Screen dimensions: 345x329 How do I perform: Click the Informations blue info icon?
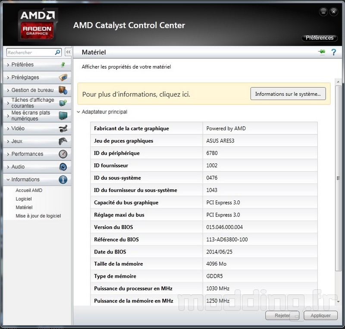point(63,179)
